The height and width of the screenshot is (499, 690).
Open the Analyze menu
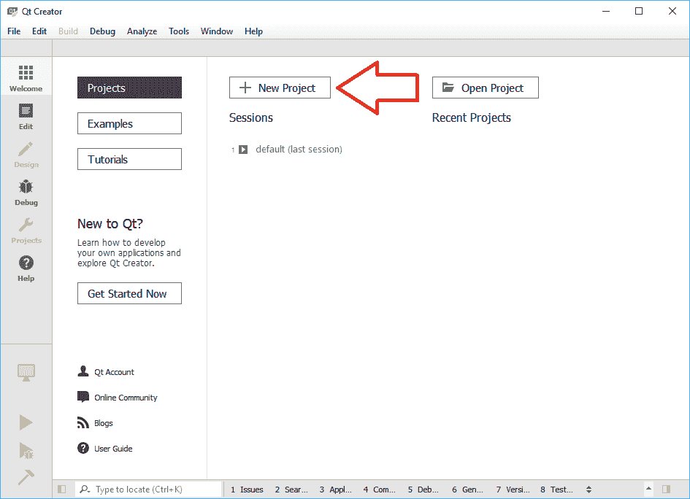pyautogui.click(x=142, y=31)
